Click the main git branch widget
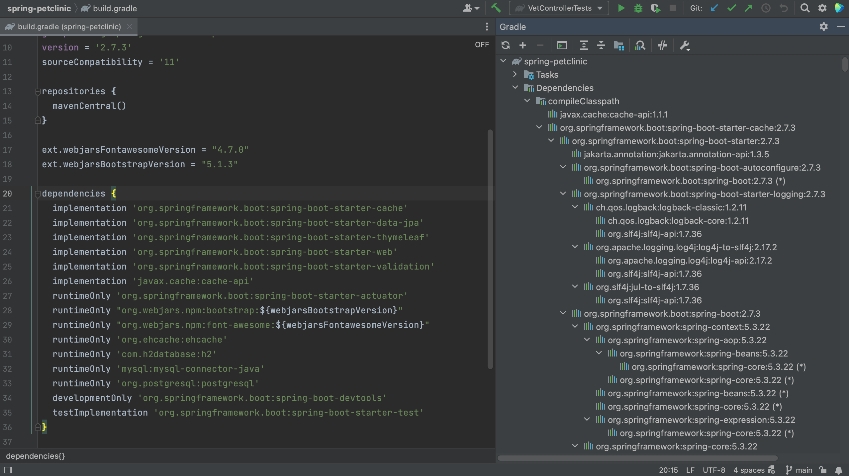This screenshot has height=476, width=849. pos(800,470)
